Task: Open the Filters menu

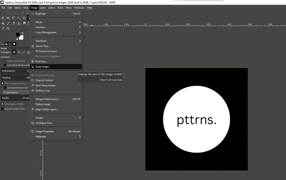Action: click(69, 7)
